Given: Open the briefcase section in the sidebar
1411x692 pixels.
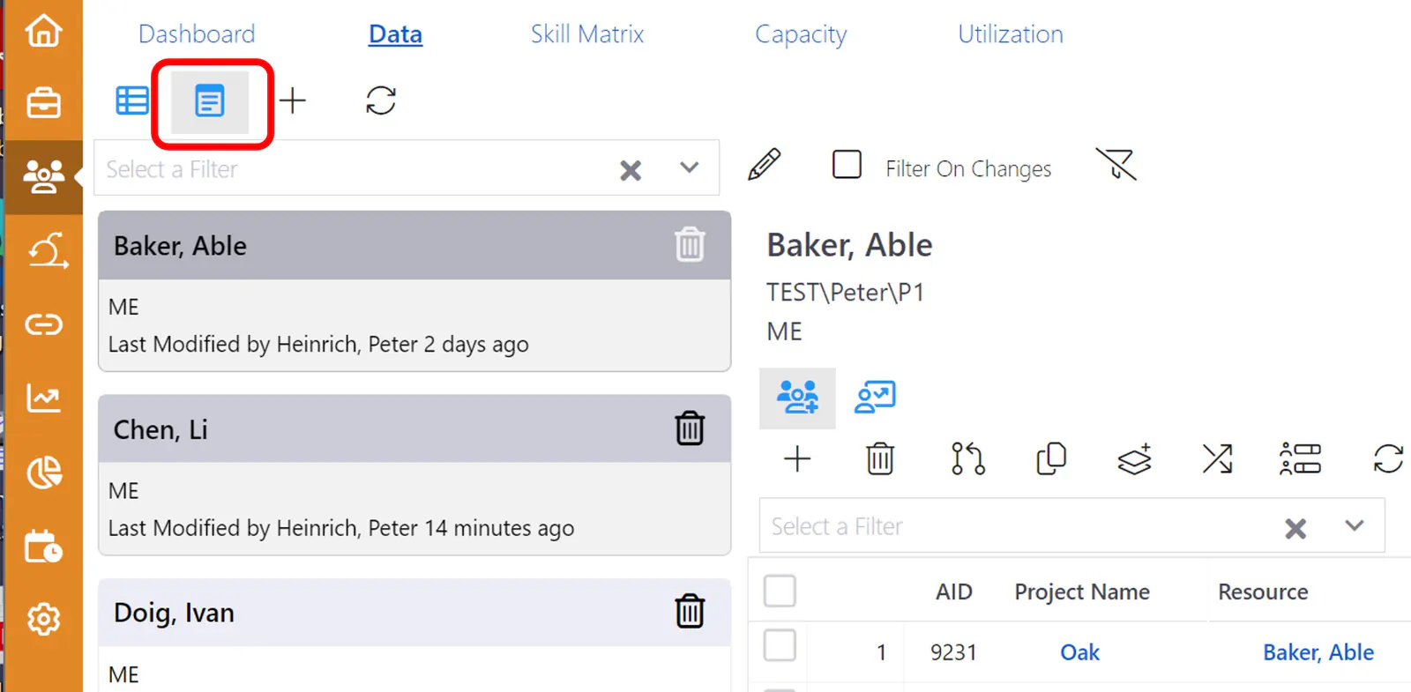Looking at the screenshot, I should (43, 103).
